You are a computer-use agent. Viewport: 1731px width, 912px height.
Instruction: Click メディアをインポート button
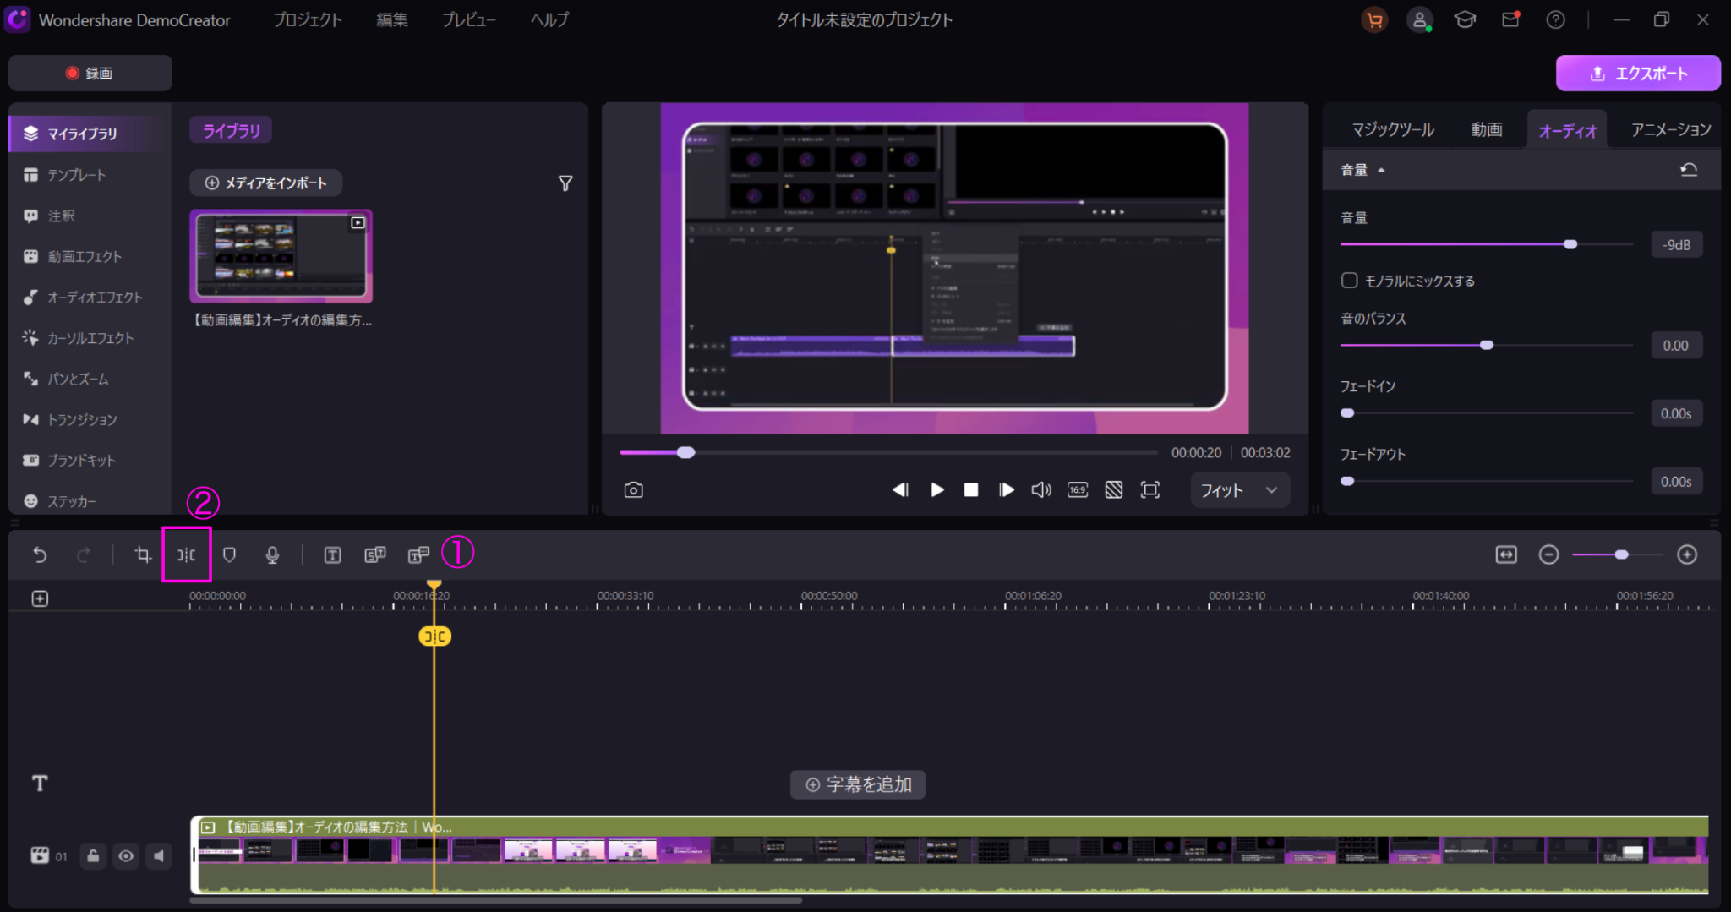pyautogui.click(x=265, y=183)
